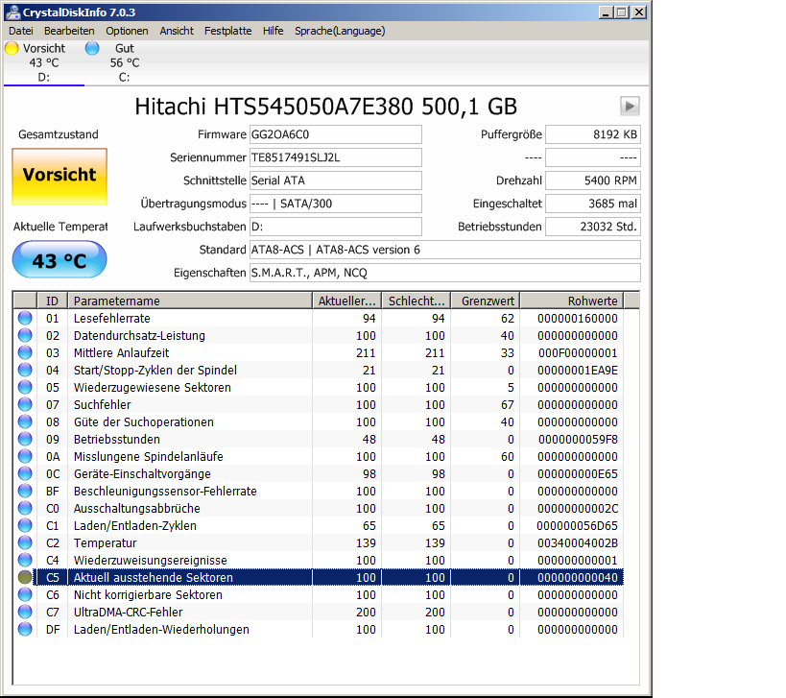The width and height of the screenshot is (786, 698).
Task: Click the status icon for Beschleunigungssensor-Fehlerrate
Action: (25, 491)
